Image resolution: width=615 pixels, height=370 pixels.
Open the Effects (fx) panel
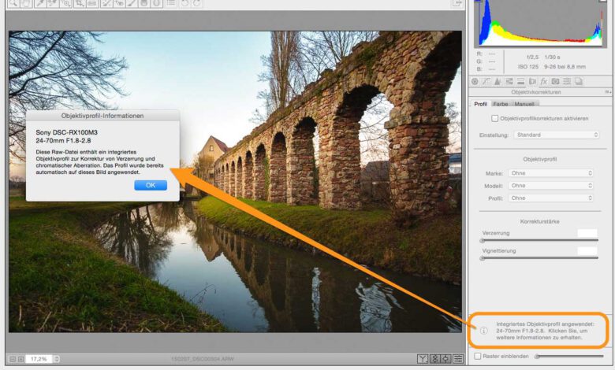click(x=544, y=81)
